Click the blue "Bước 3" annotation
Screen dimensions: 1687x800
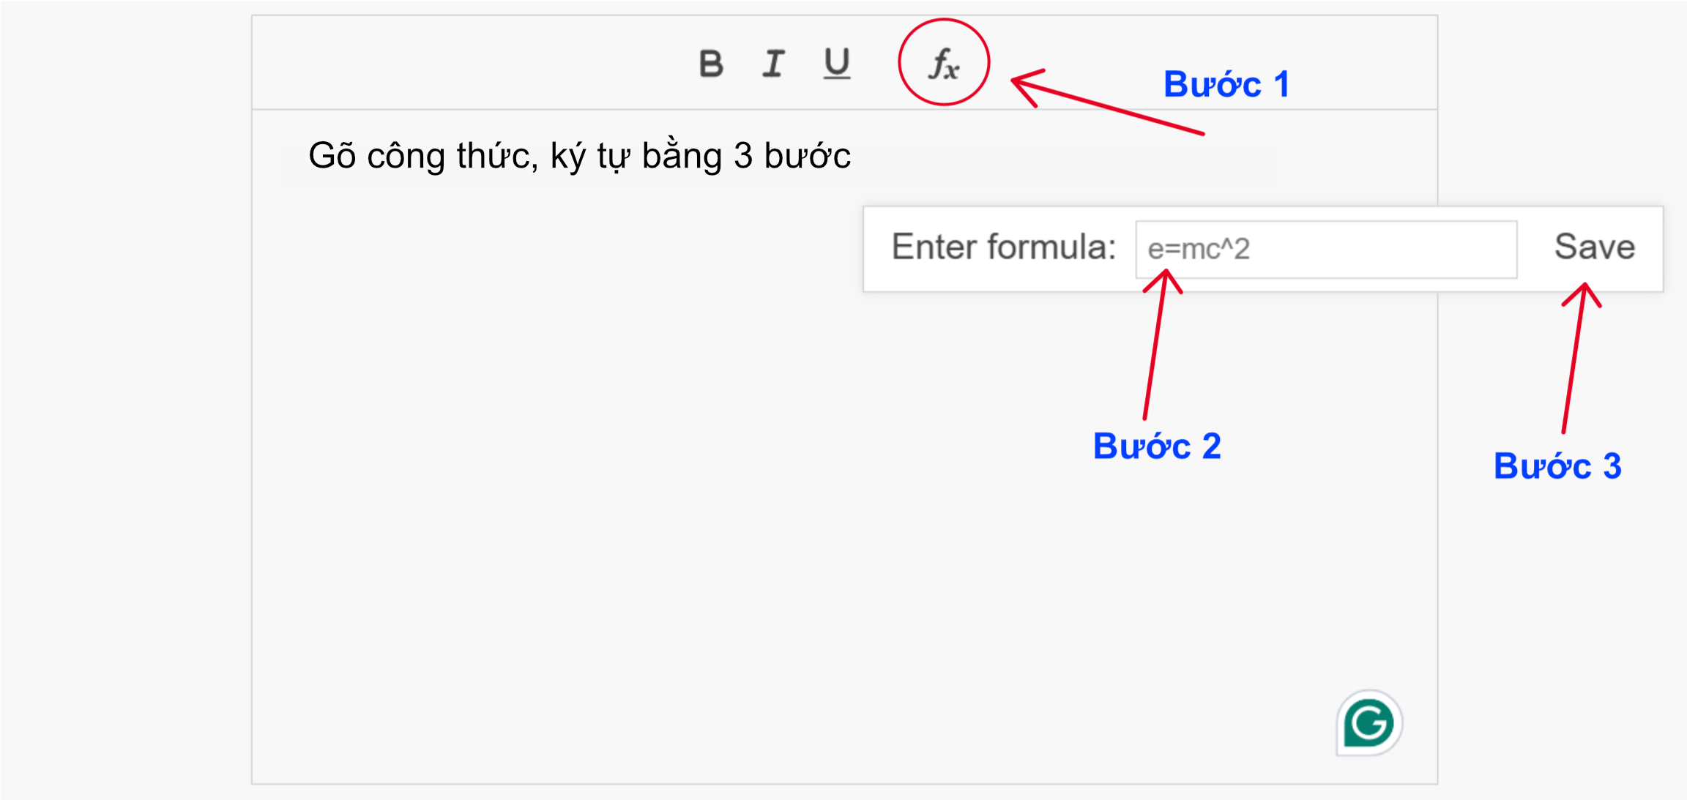[1557, 466]
